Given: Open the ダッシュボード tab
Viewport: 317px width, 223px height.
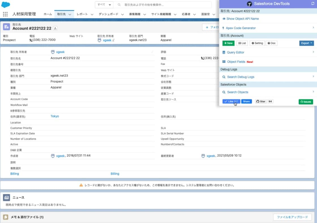Looking at the screenshot, I should tap(108, 14).
